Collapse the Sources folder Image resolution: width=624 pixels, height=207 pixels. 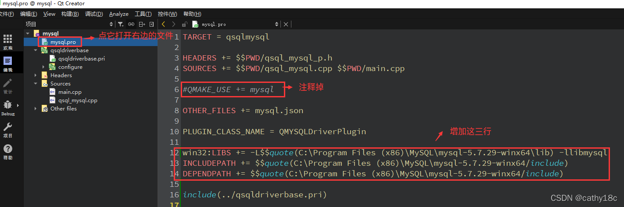point(36,84)
